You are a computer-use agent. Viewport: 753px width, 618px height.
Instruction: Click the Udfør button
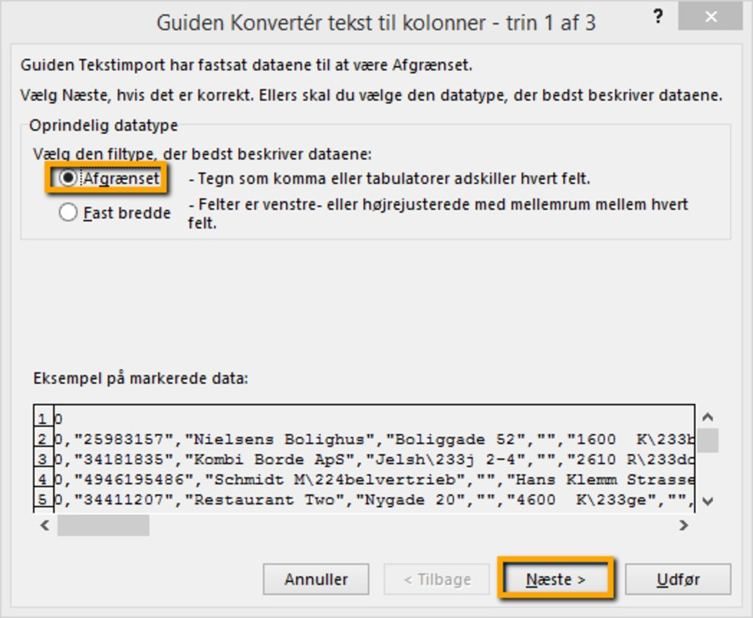click(678, 580)
